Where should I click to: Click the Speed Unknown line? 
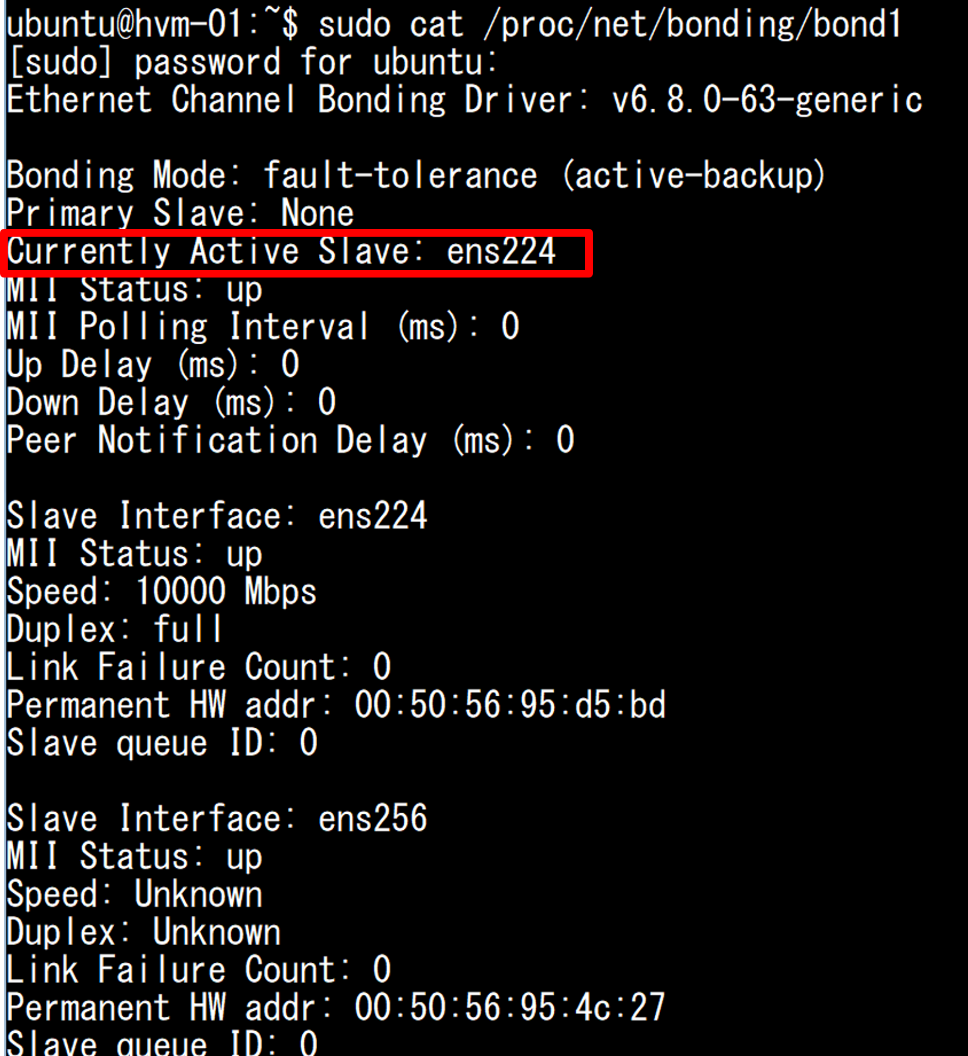click(135, 894)
